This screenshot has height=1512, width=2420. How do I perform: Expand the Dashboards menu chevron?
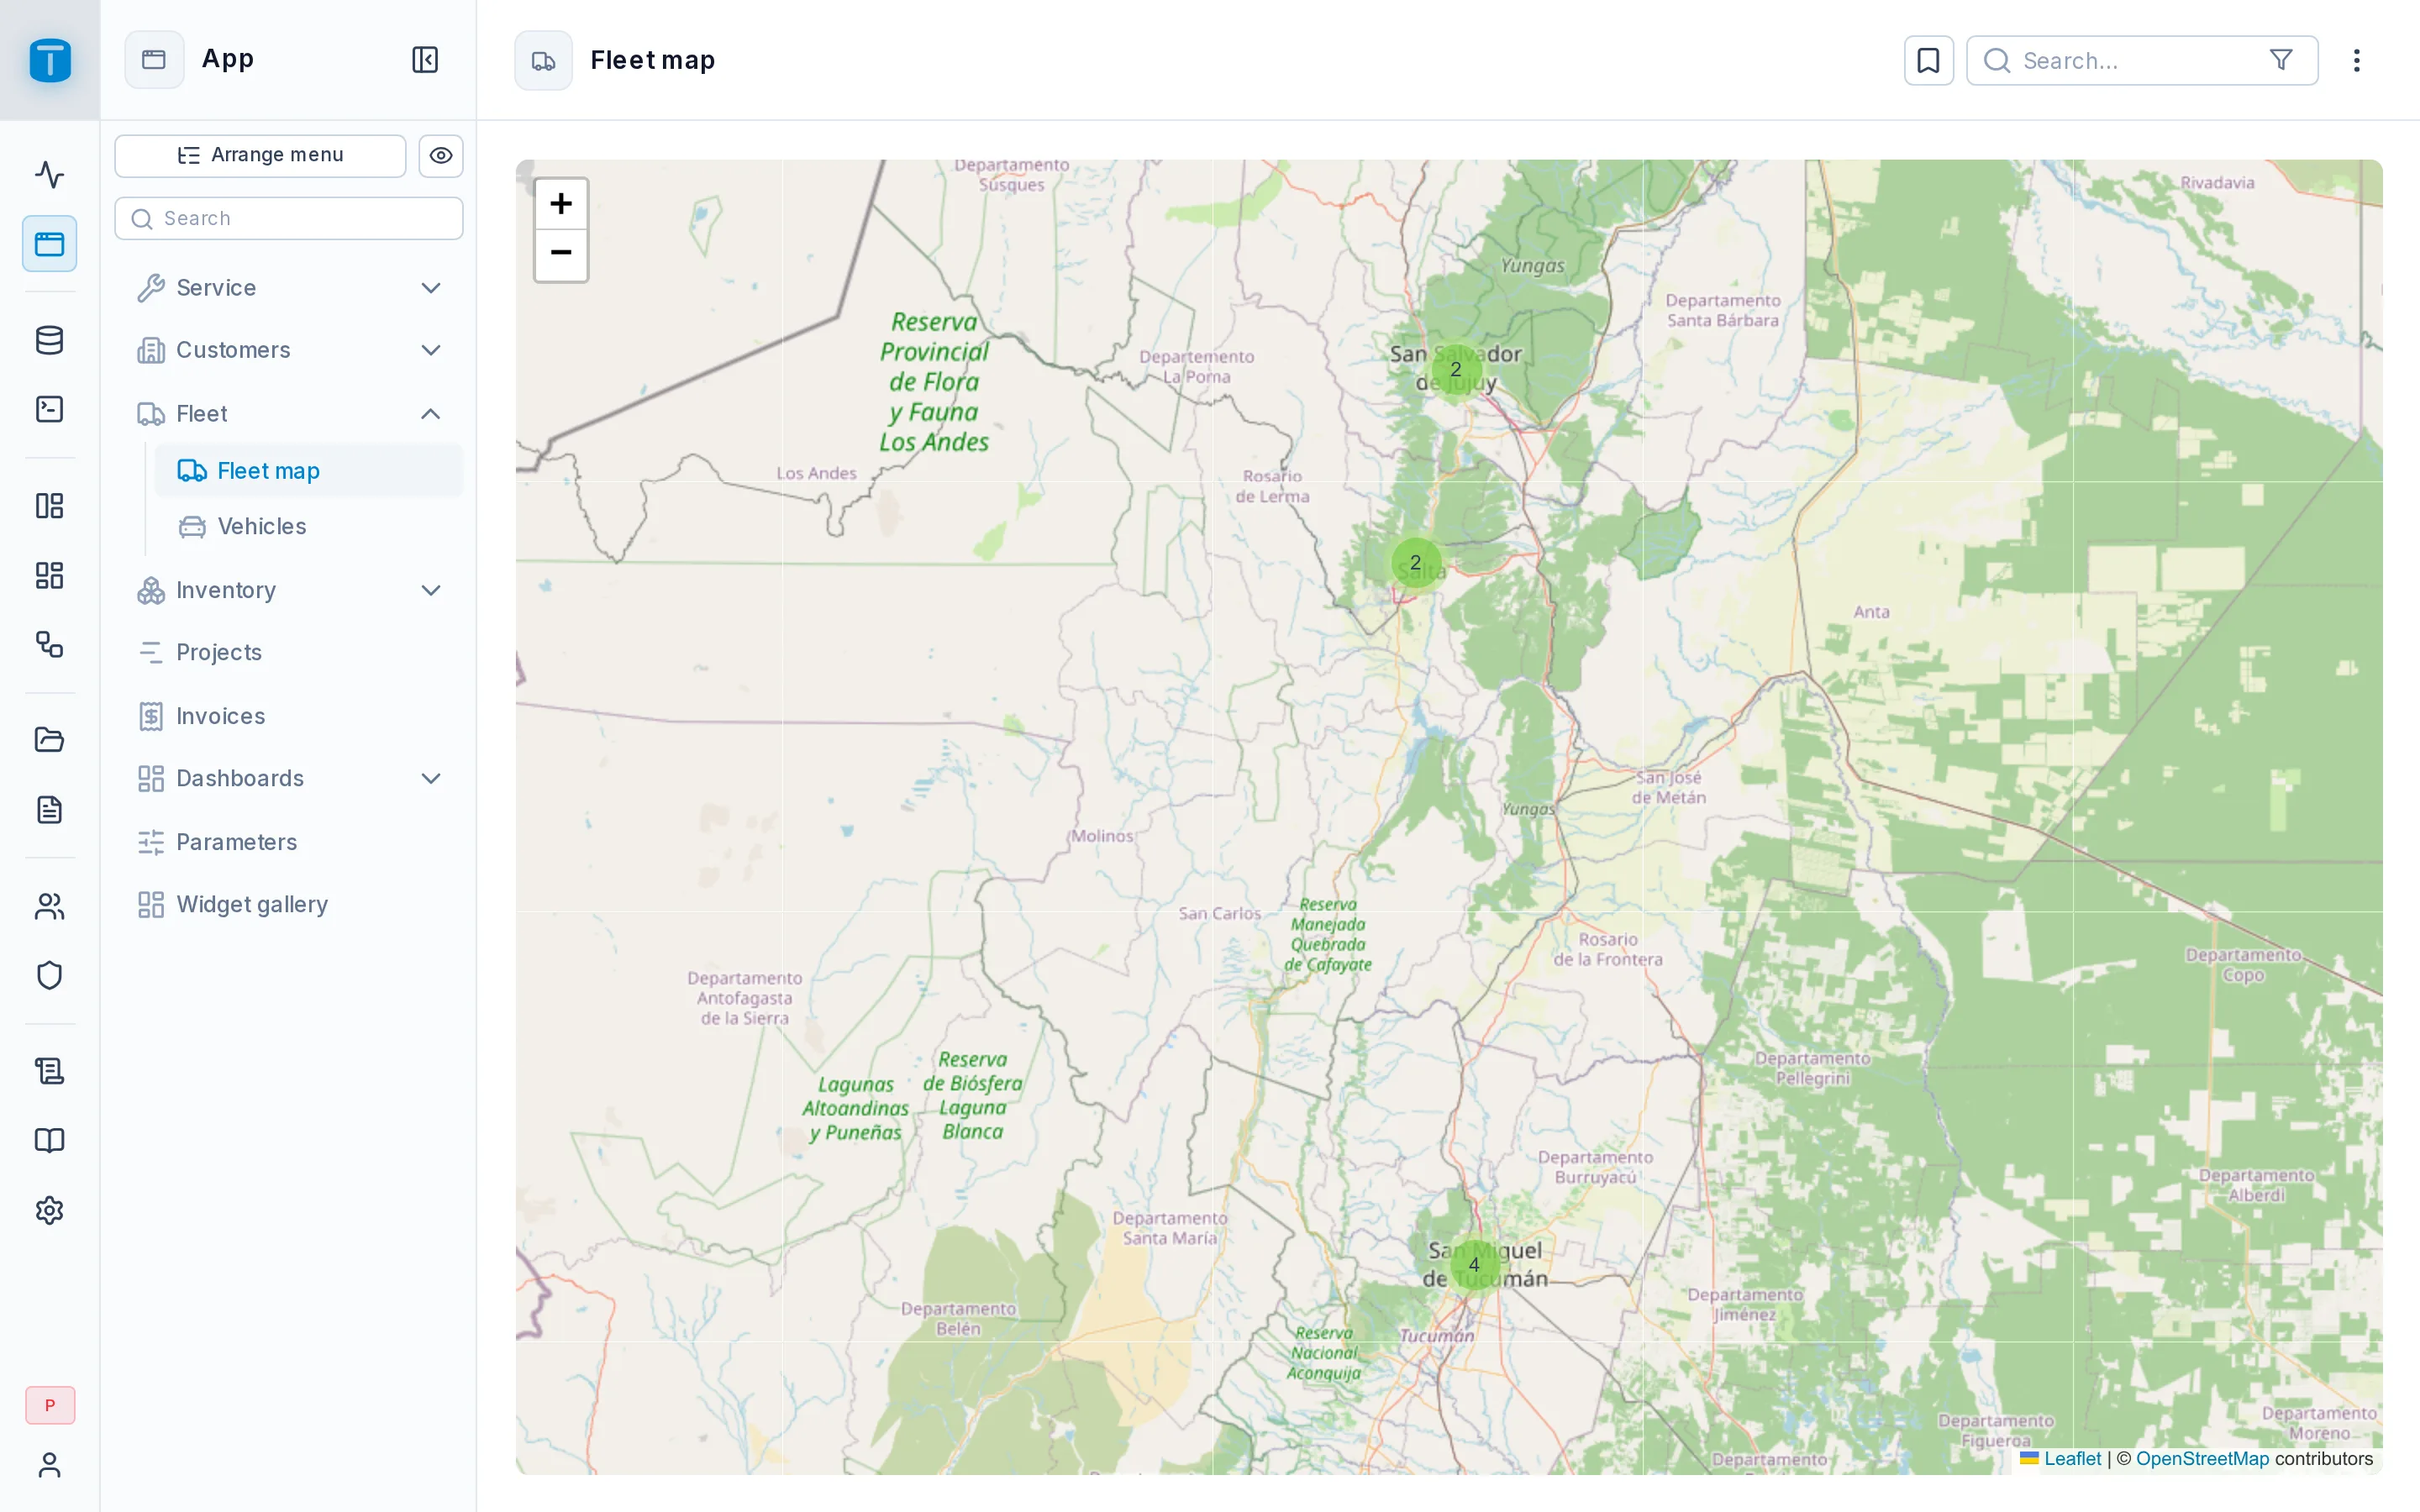[431, 778]
